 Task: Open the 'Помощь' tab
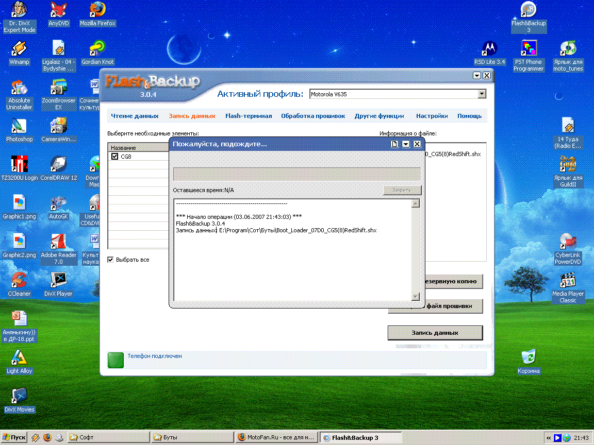point(469,116)
